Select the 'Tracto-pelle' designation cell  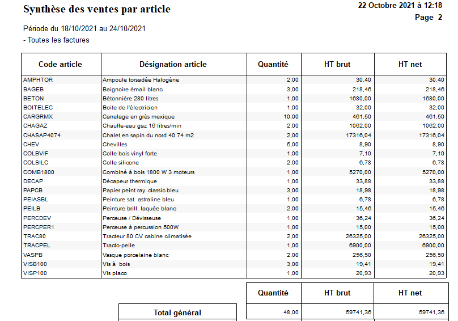[120, 246]
